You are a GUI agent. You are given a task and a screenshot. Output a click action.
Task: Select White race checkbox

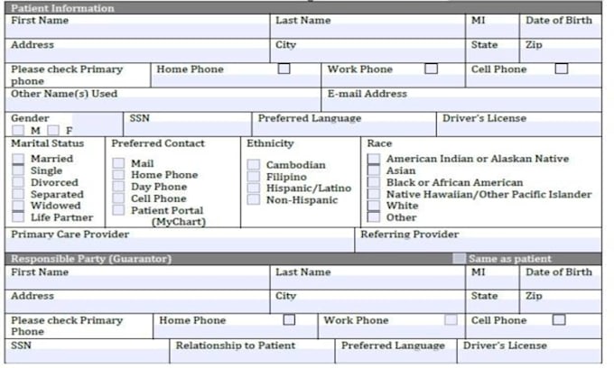click(374, 206)
